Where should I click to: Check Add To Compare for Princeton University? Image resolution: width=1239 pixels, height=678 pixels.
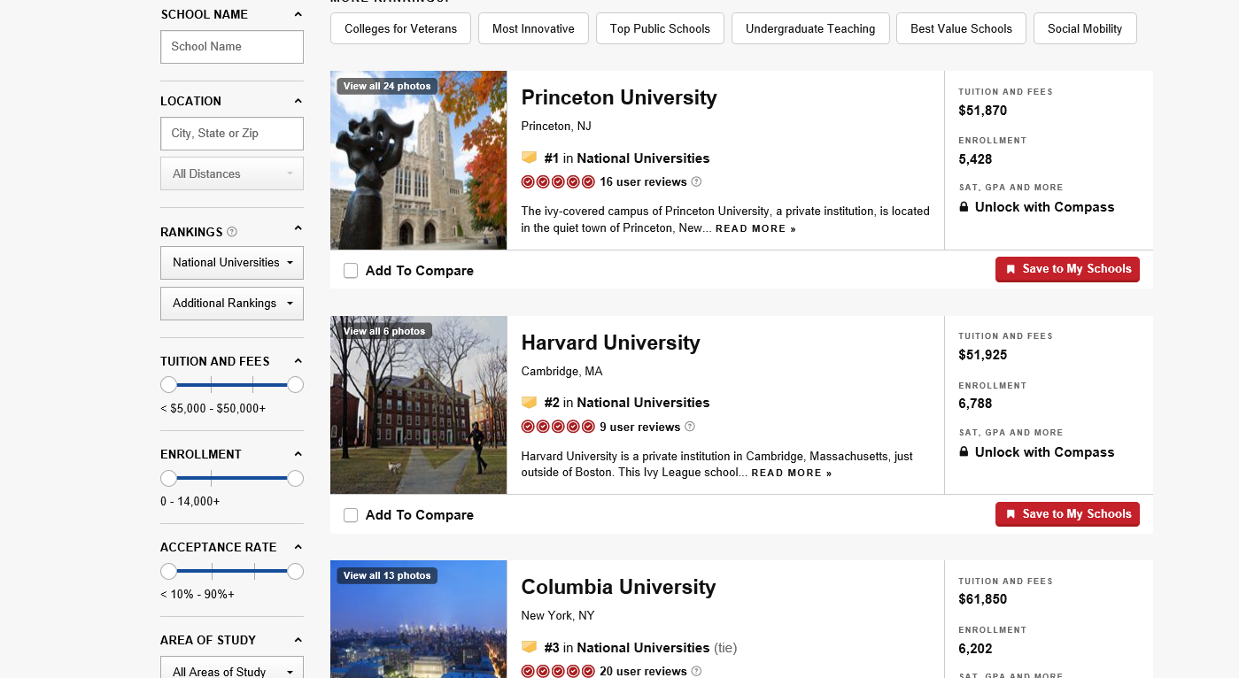click(x=351, y=271)
